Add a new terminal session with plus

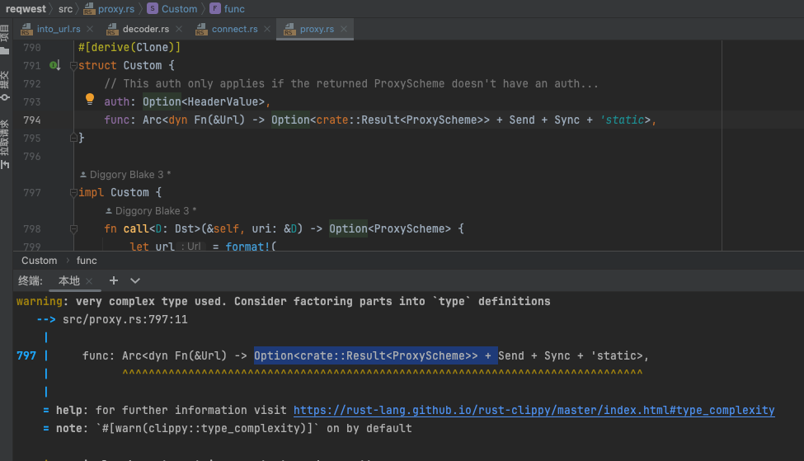(x=114, y=280)
